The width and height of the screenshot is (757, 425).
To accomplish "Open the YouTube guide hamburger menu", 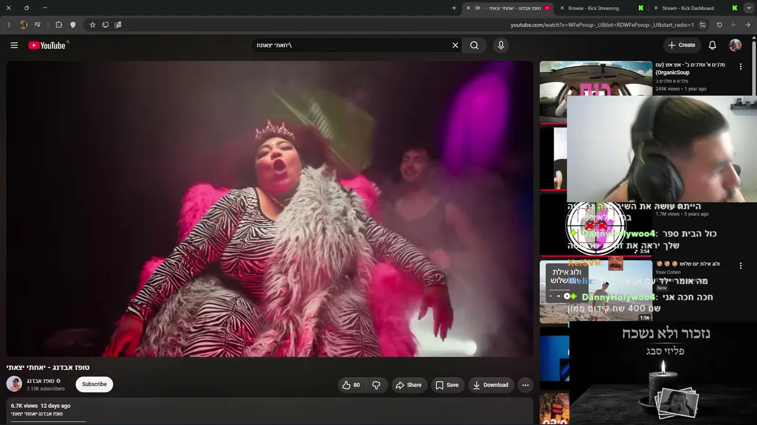I will (14, 45).
